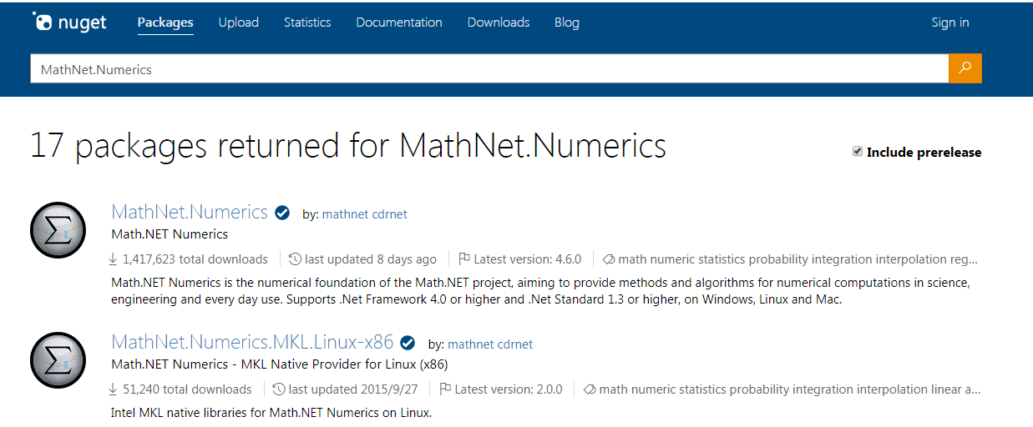Open MathNet.Numerics.MKL.Linux-x86 package icon thumbnail
Screen dimensions: 1033x427
(x=58, y=360)
